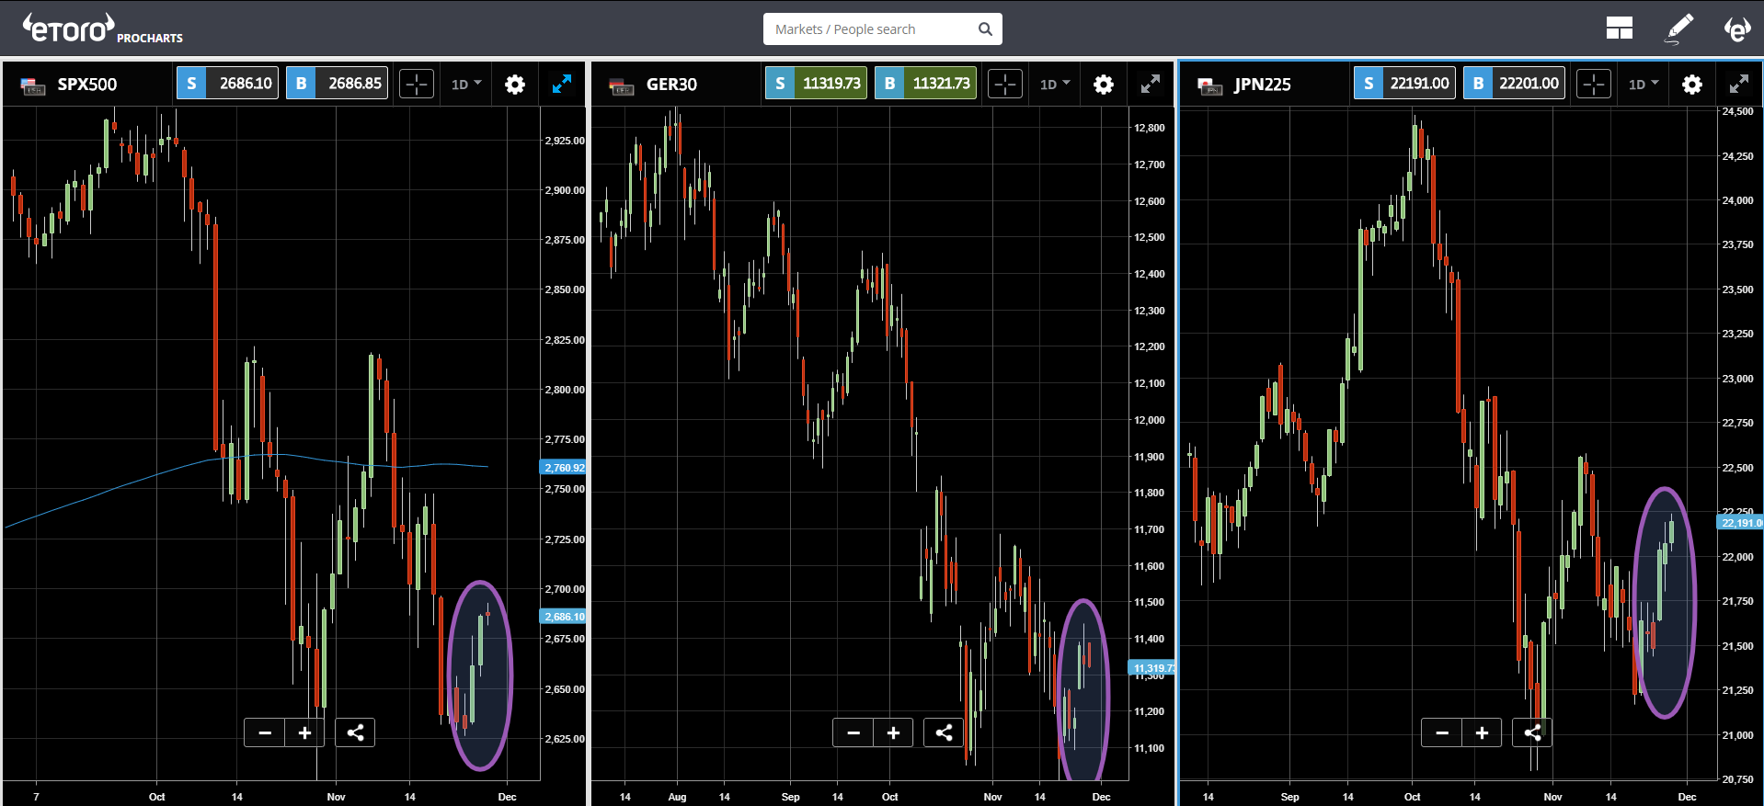This screenshot has width=1764, height=806.
Task: Select the JPN225 symbol name
Action: coord(1262,85)
